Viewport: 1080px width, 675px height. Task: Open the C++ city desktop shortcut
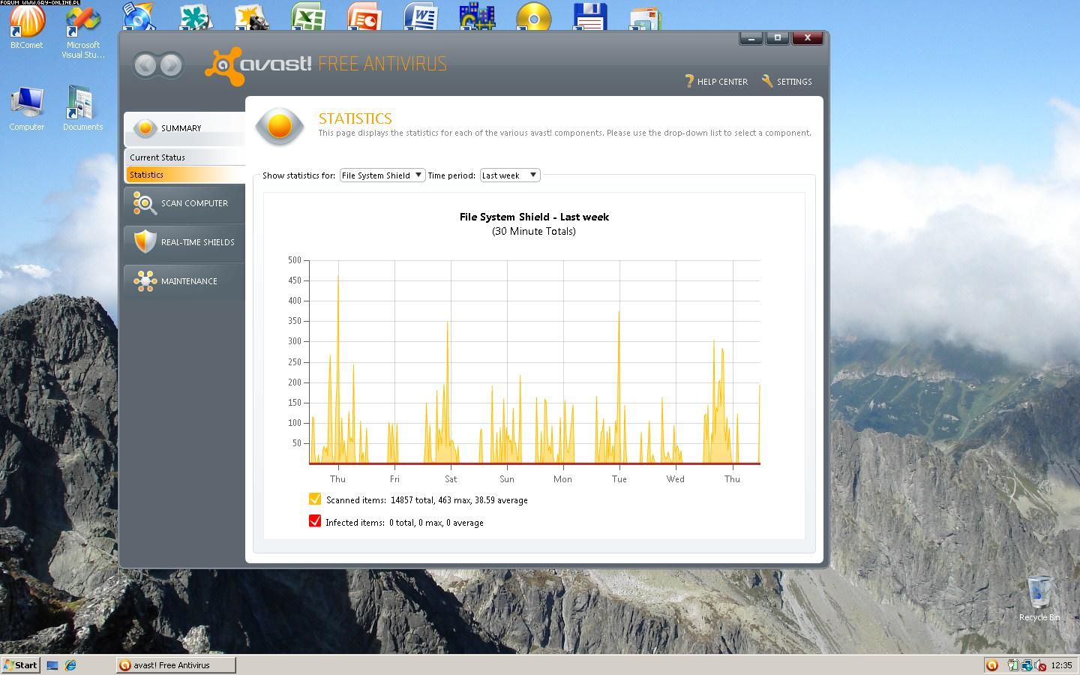[477, 16]
